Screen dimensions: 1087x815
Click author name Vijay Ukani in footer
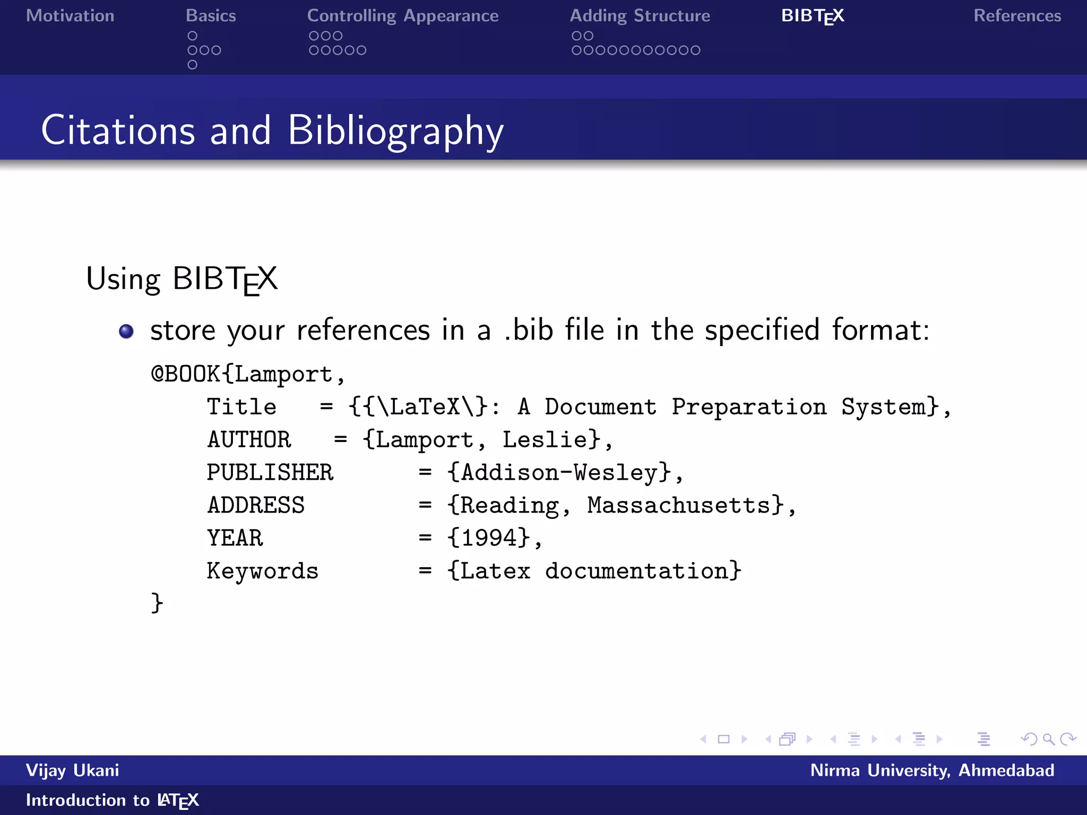pos(73,770)
